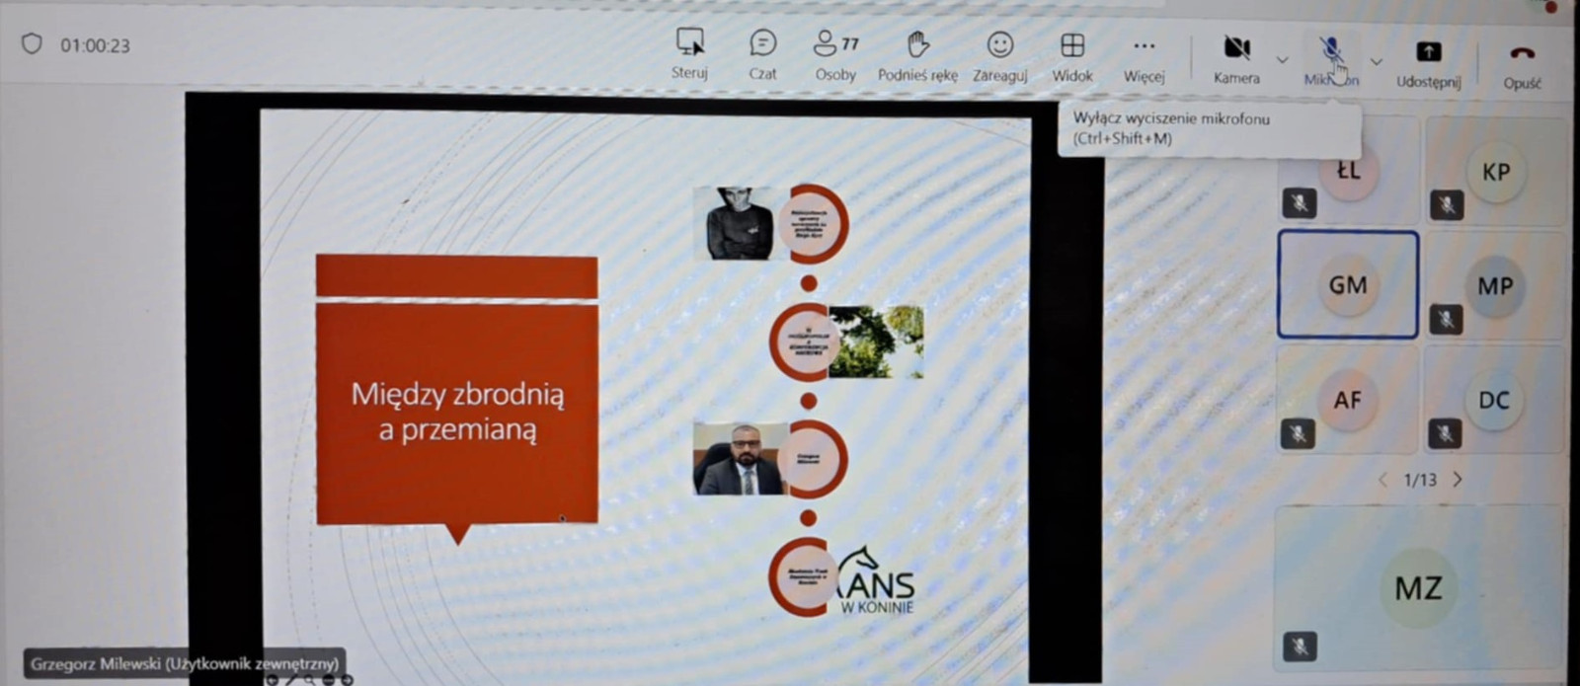Select the MZ participant tile
The width and height of the screenshot is (1580, 686).
[x=1418, y=588]
